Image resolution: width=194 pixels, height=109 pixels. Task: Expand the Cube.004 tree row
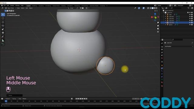point(166,23)
